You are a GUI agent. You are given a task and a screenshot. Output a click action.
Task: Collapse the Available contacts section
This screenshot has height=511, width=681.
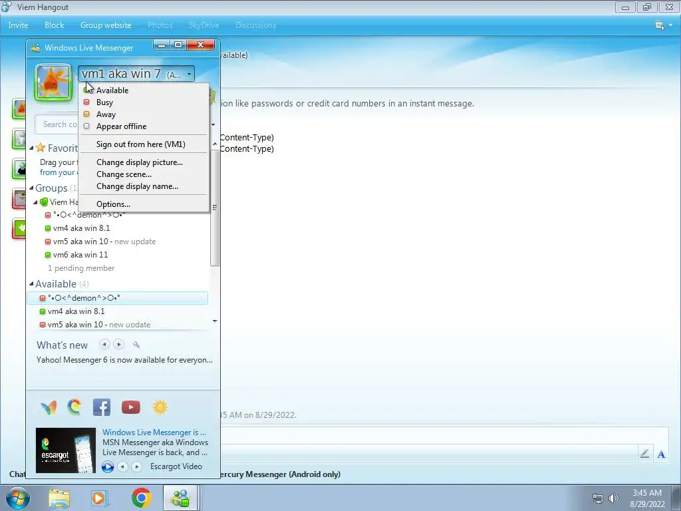pyautogui.click(x=31, y=283)
